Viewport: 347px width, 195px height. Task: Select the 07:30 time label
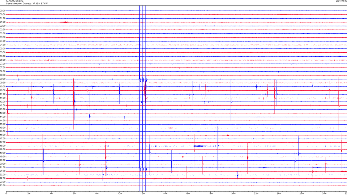[3, 68]
